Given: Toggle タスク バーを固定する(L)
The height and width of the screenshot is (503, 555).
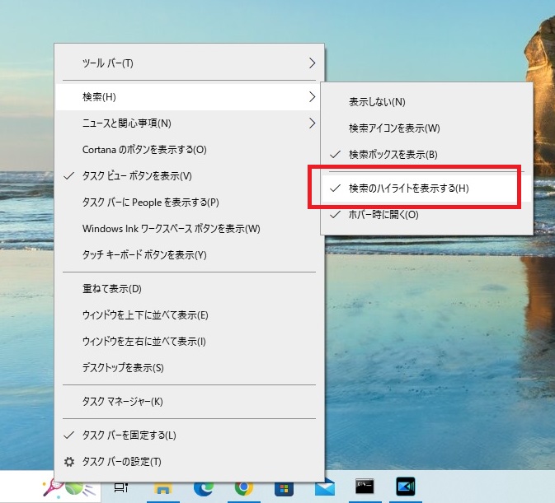Looking at the screenshot, I should point(189,435).
